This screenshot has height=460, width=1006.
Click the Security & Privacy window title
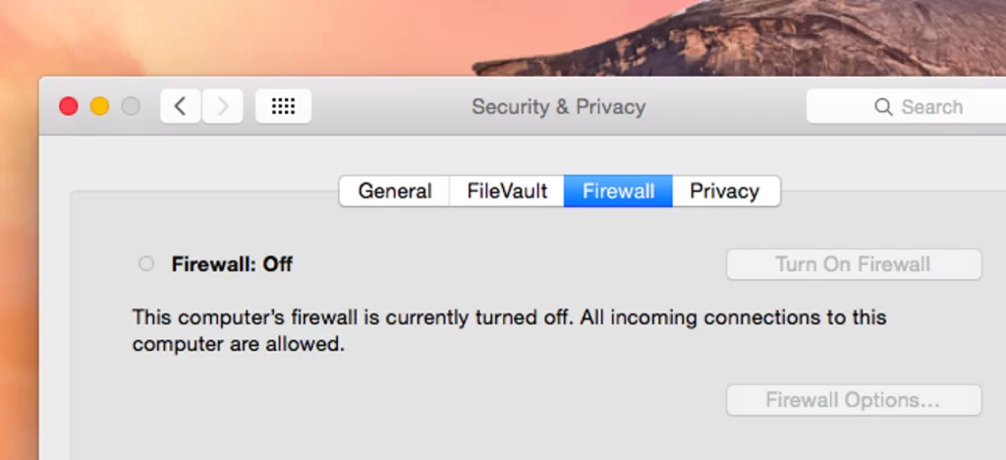click(558, 106)
